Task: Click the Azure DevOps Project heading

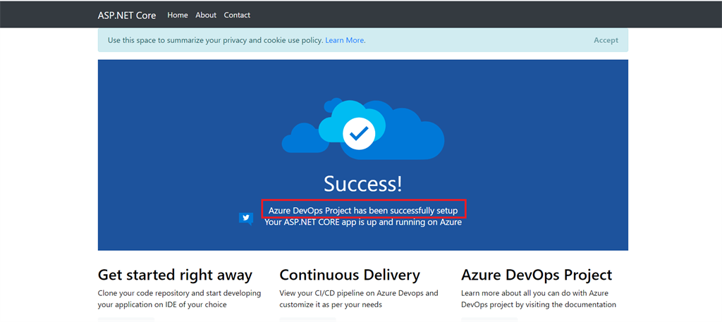Action: coord(537,275)
